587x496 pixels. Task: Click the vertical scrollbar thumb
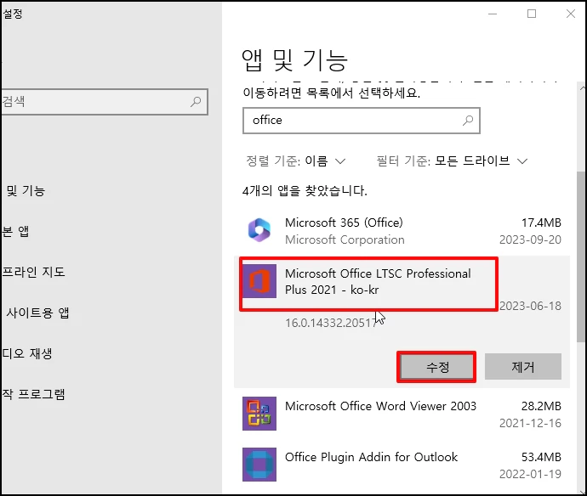tap(581, 256)
